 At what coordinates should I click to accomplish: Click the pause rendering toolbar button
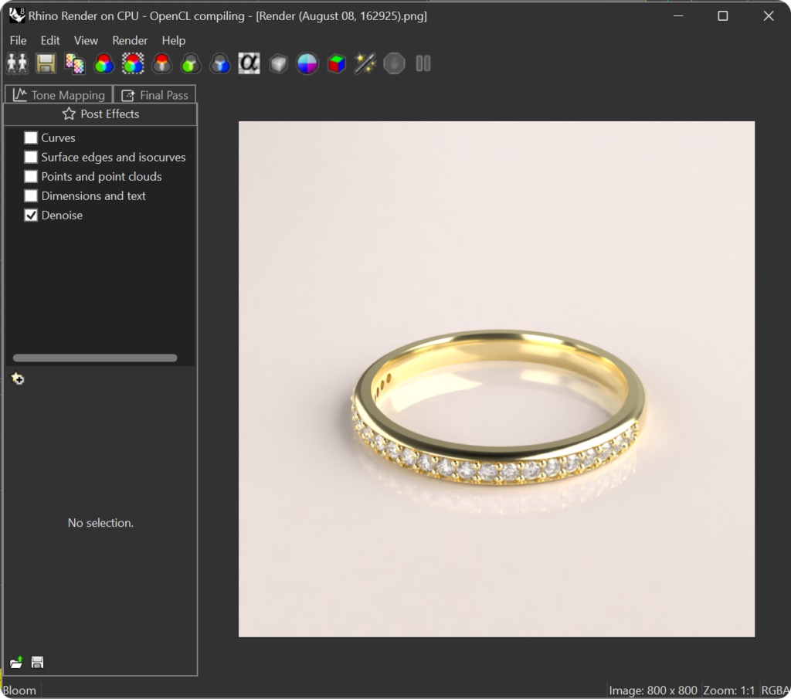[423, 63]
